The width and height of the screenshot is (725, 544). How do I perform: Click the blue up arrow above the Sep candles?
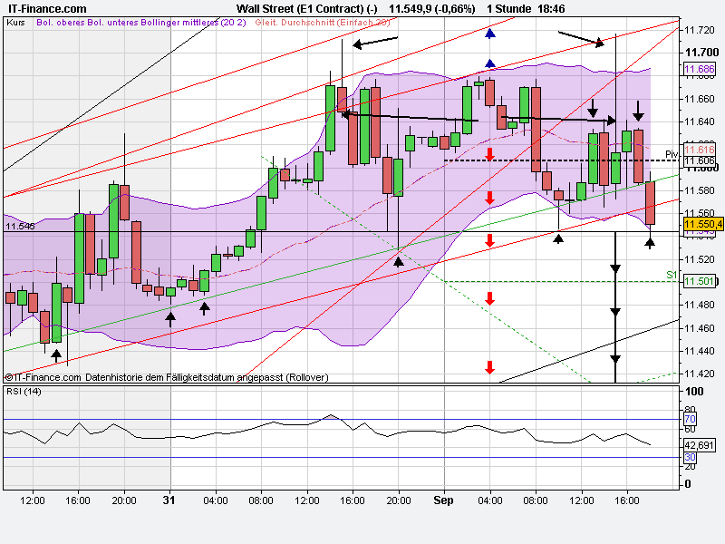489,63
